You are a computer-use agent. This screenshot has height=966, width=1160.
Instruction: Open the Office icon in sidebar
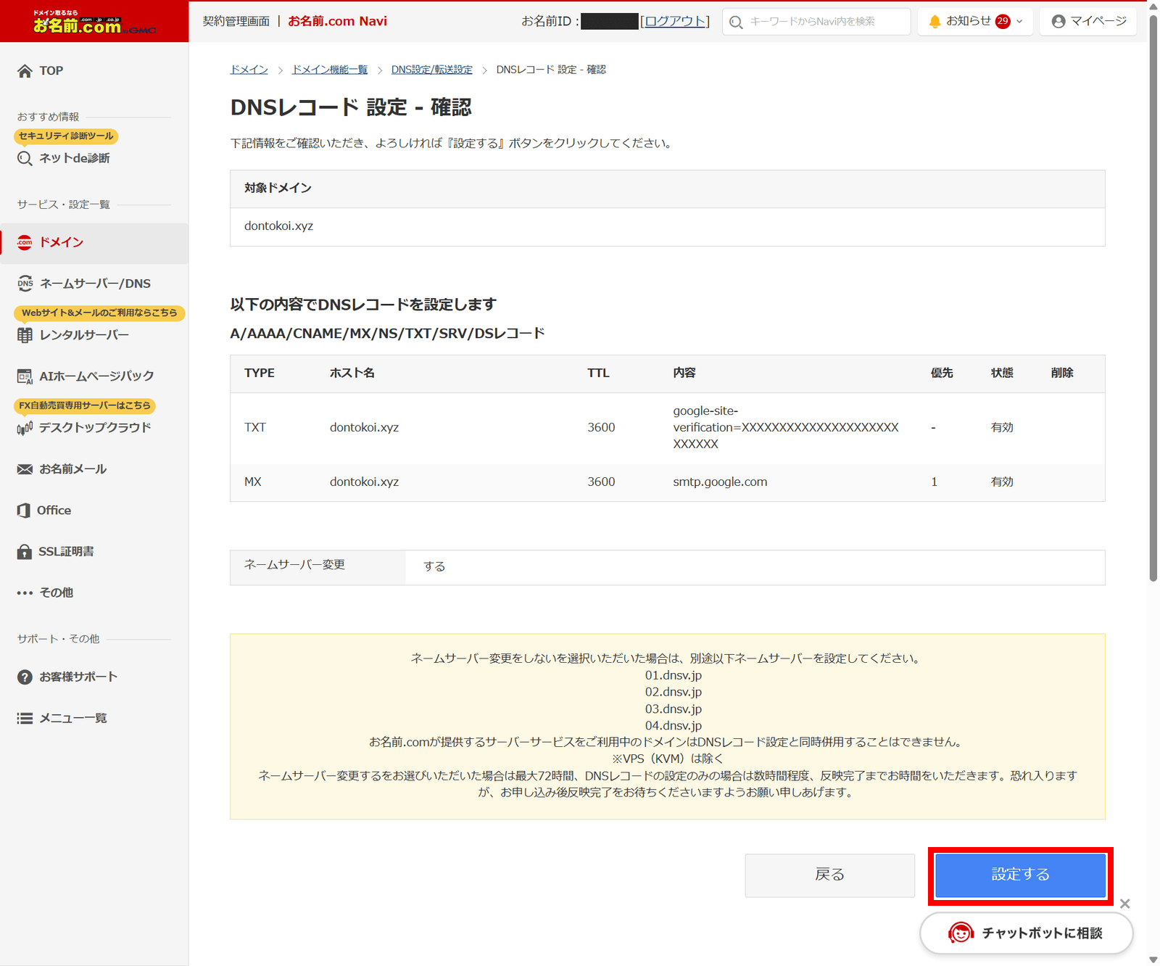[24, 511]
